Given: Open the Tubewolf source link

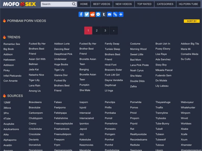Looking at the screenshot, I should click(x=160, y=139).
